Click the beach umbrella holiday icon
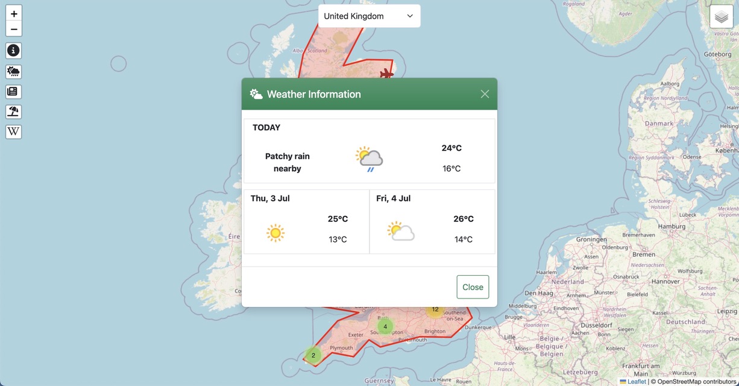The image size is (739, 386). pyautogui.click(x=13, y=112)
